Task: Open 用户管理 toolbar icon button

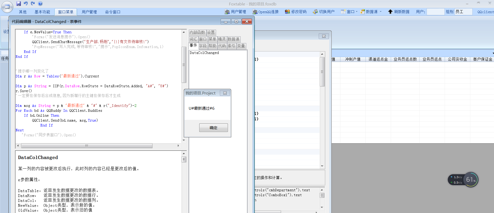Action: (235, 12)
